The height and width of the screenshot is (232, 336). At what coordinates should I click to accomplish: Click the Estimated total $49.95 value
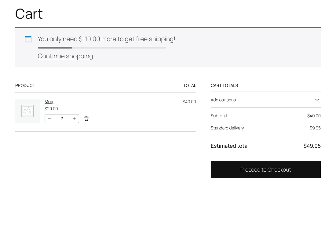(x=312, y=146)
